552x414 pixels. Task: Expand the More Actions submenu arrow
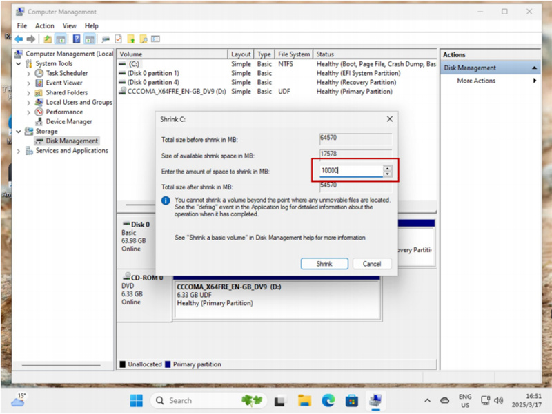tap(535, 81)
